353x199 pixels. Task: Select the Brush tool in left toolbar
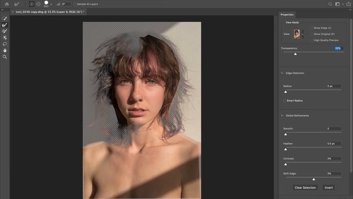click(5, 32)
